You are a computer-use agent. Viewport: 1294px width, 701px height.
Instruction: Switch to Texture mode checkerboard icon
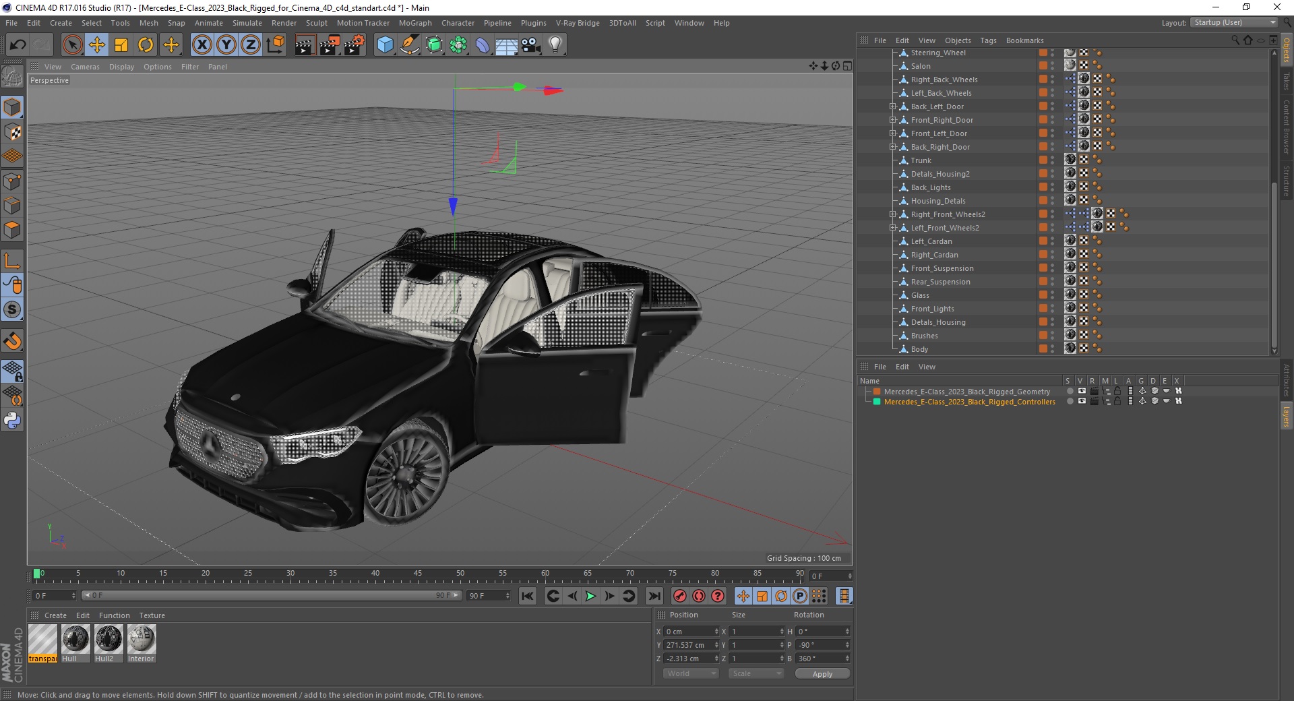[x=12, y=132]
